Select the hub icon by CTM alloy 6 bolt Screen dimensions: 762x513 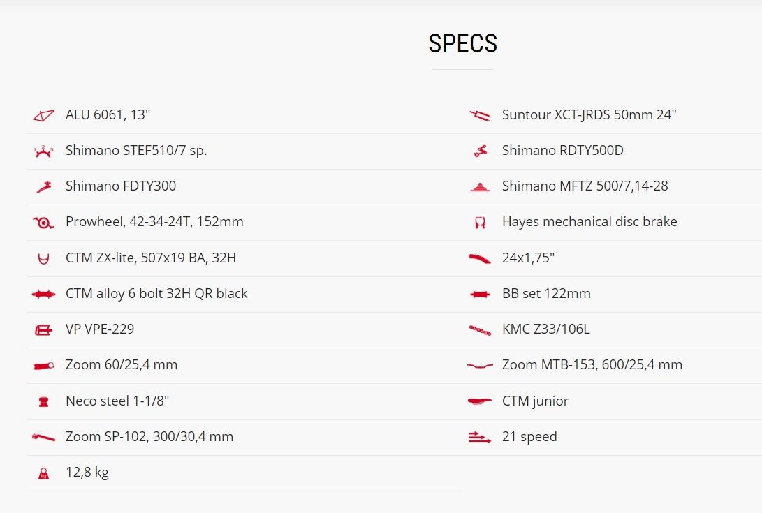click(43, 294)
